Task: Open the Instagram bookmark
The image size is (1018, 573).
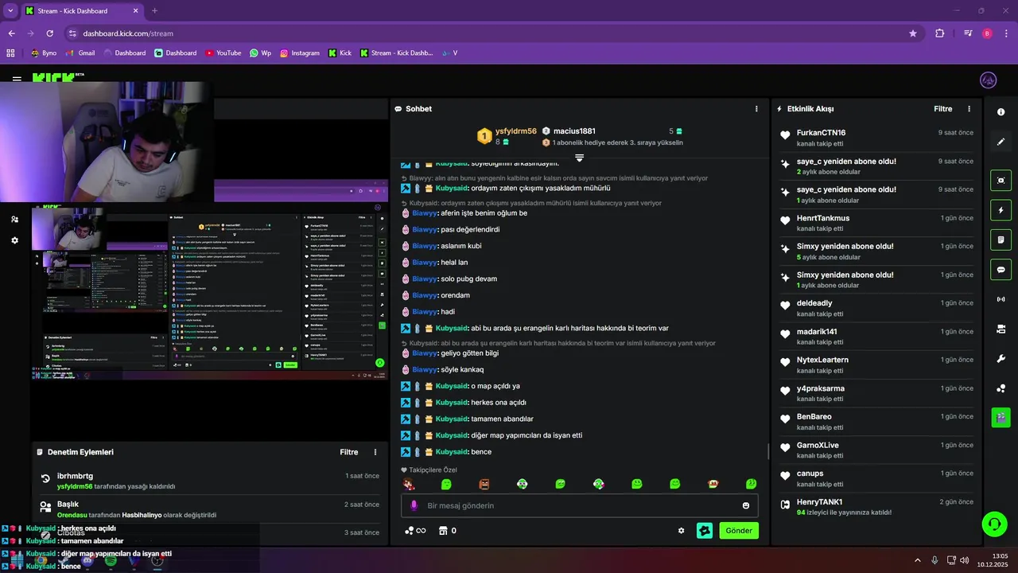Action: pos(300,53)
